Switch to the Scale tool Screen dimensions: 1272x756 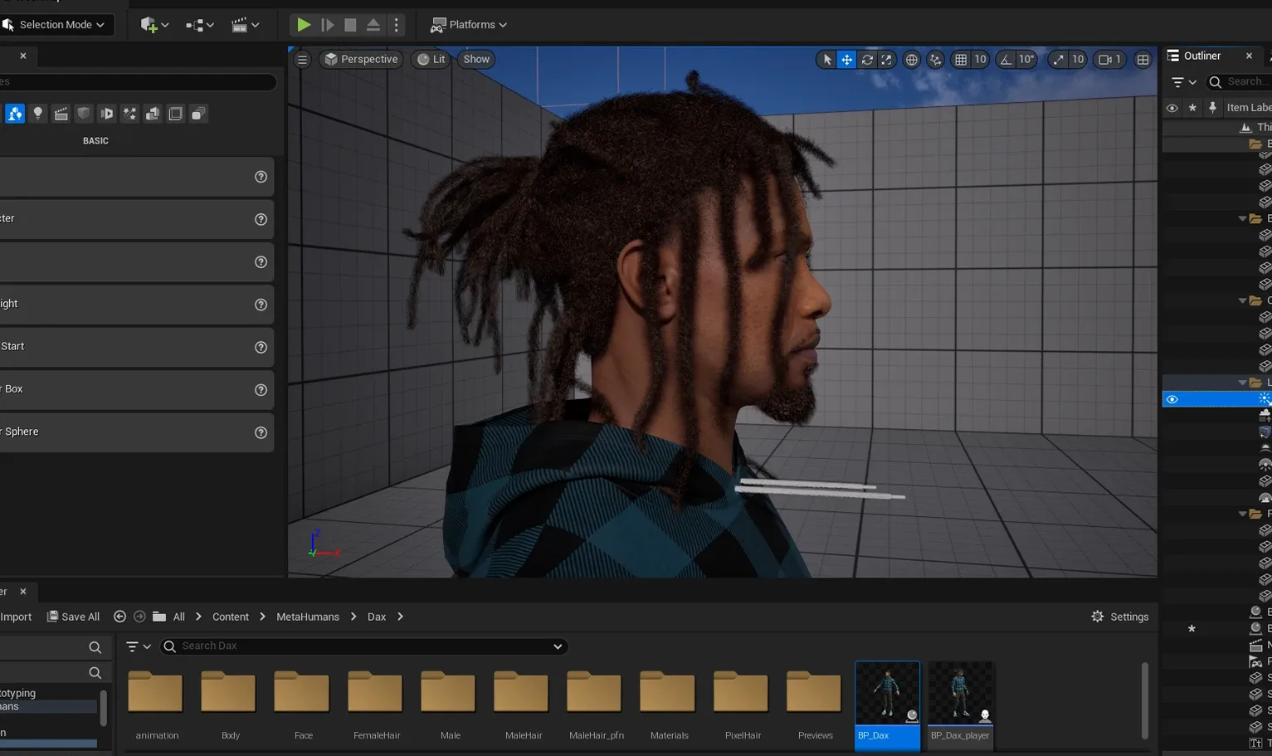coord(886,59)
